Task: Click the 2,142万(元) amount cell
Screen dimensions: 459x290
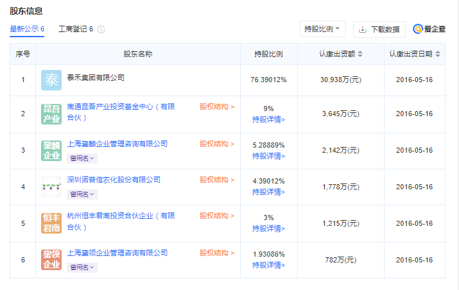Action: point(341,150)
